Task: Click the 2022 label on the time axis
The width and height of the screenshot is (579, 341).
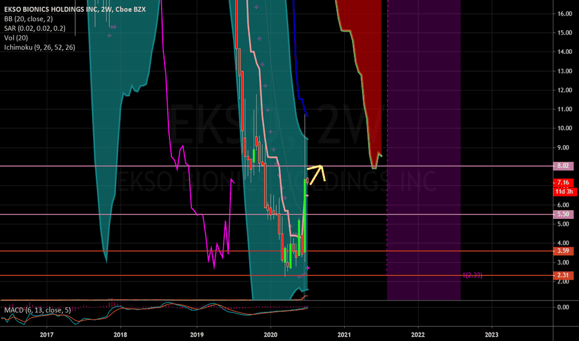Action: (x=418, y=335)
